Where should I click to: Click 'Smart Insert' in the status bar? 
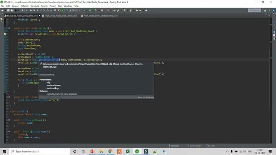click(x=195, y=146)
